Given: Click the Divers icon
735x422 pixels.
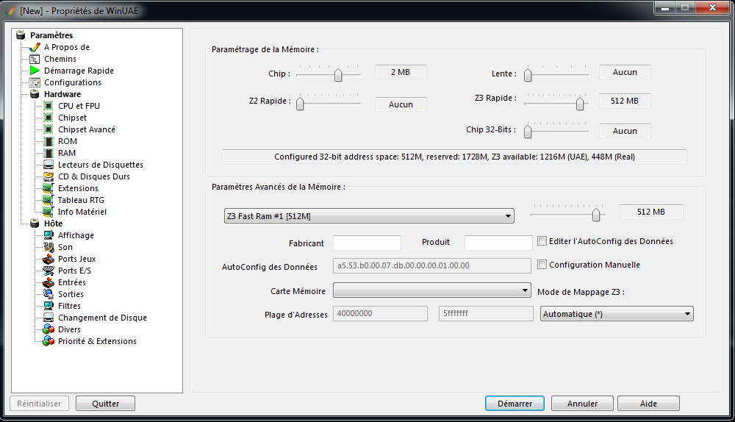Looking at the screenshot, I should [x=49, y=329].
